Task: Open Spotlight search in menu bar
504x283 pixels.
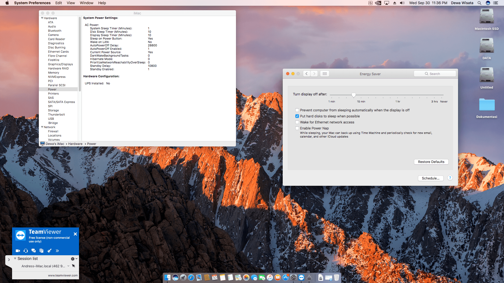Action: point(479,3)
